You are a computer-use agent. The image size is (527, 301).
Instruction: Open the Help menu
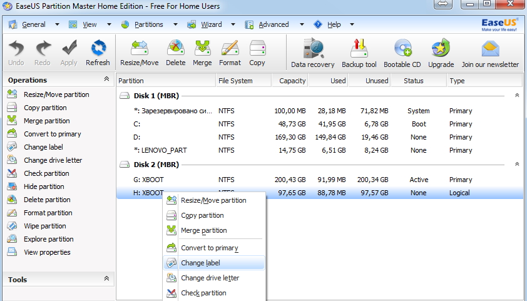tap(334, 24)
